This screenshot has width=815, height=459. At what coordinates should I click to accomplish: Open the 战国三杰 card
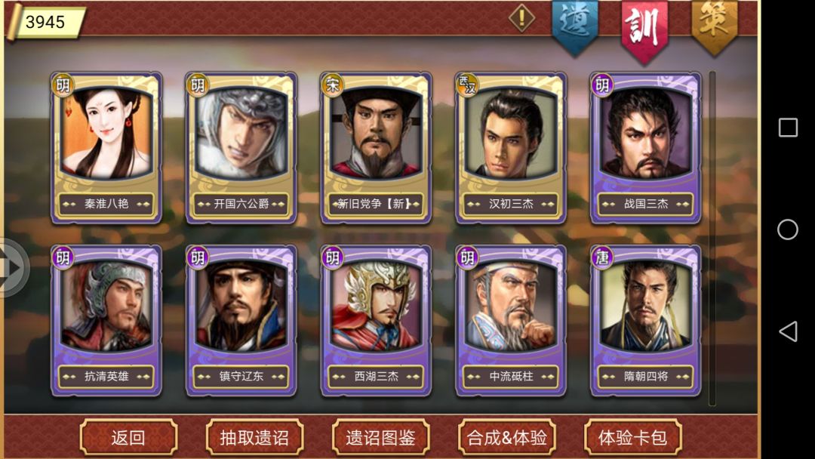coord(645,148)
